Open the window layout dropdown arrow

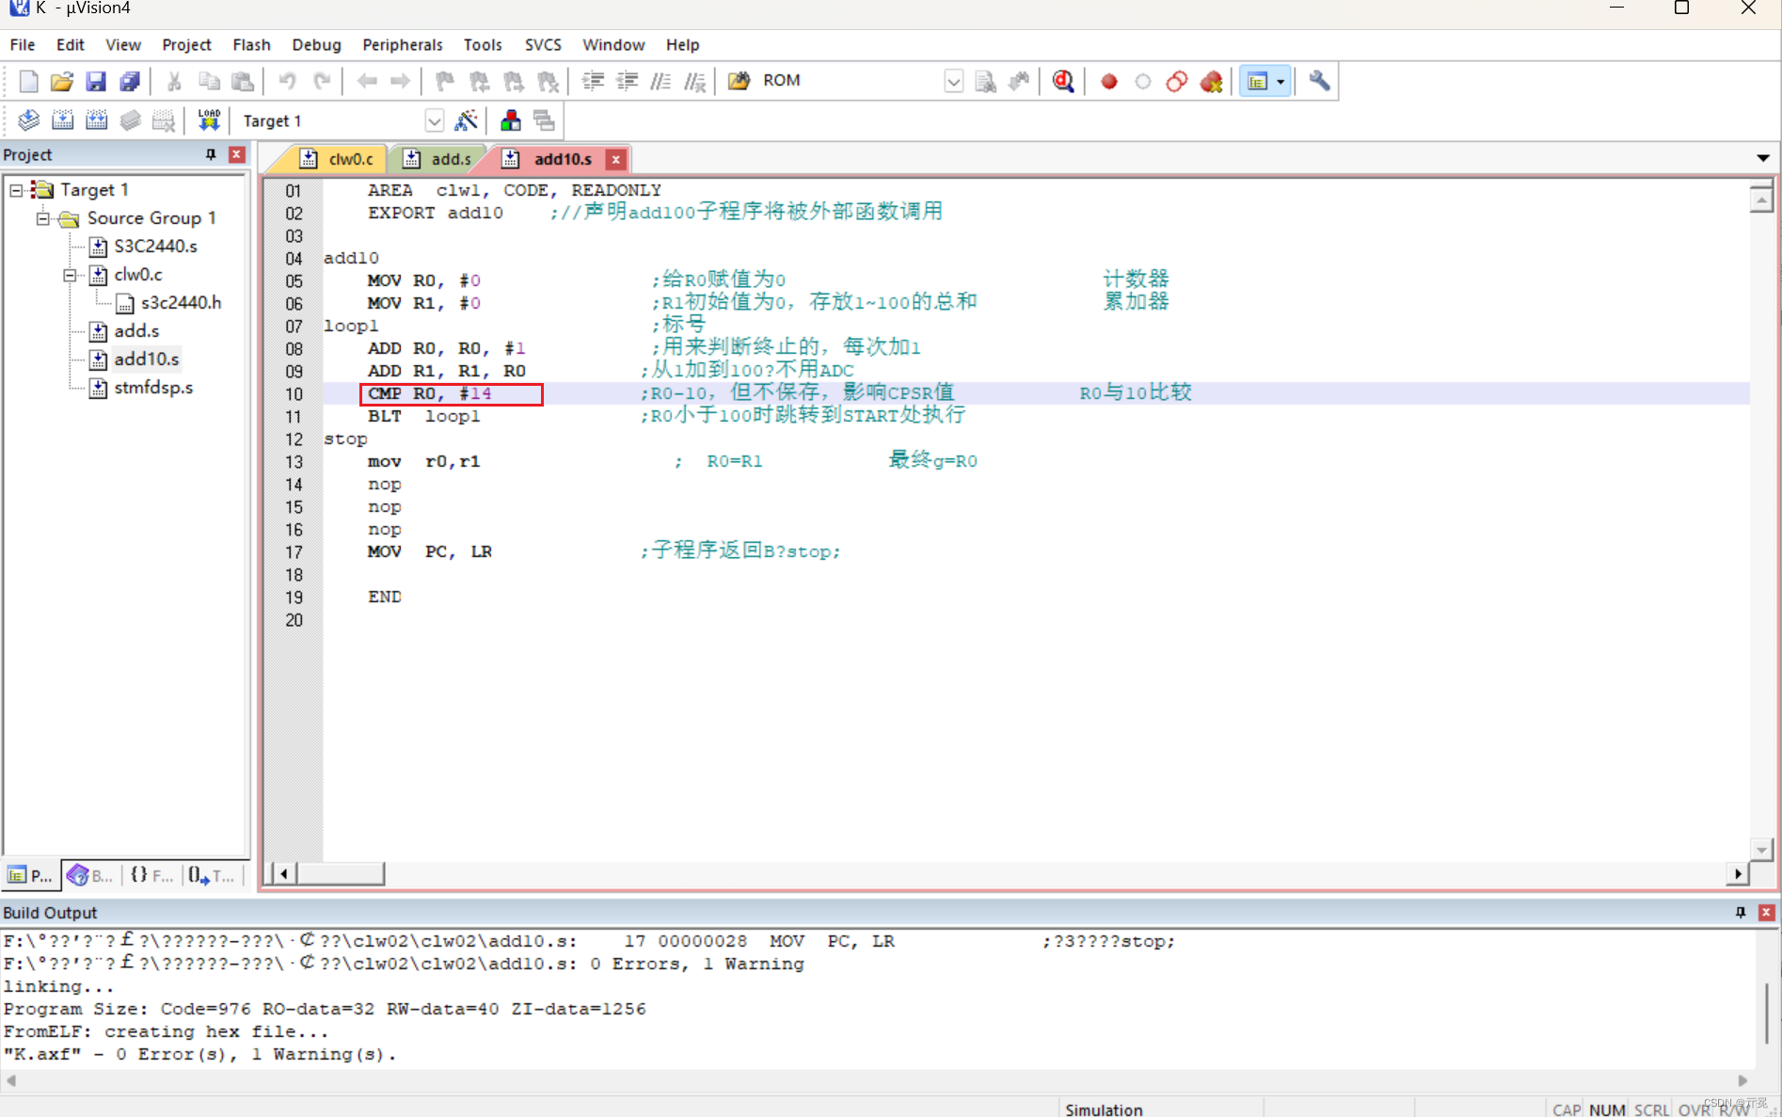pos(1281,82)
